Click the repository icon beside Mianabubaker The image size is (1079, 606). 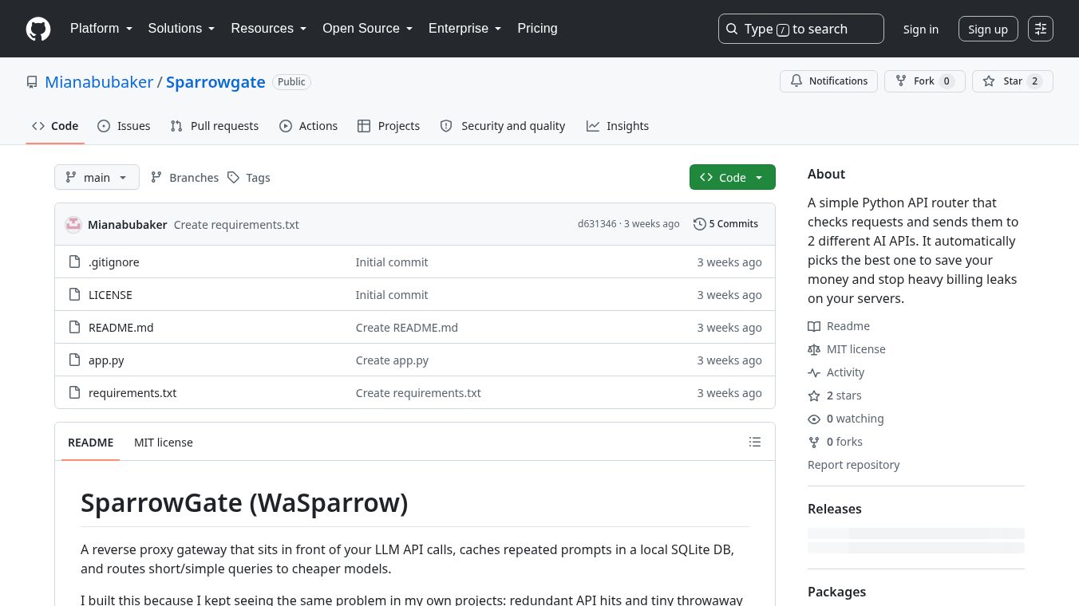tap(32, 82)
